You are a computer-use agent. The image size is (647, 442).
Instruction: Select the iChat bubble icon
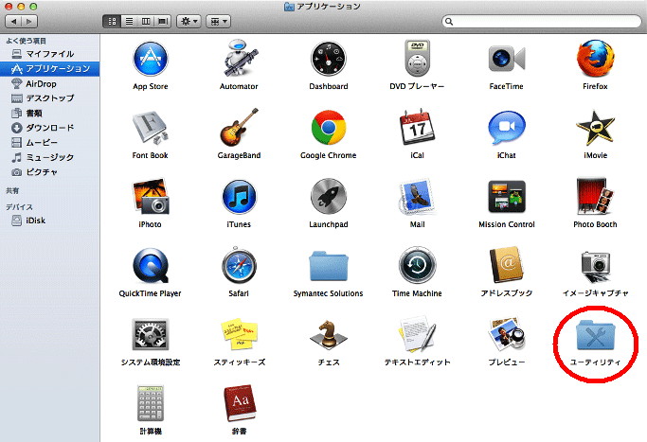coord(506,128)
